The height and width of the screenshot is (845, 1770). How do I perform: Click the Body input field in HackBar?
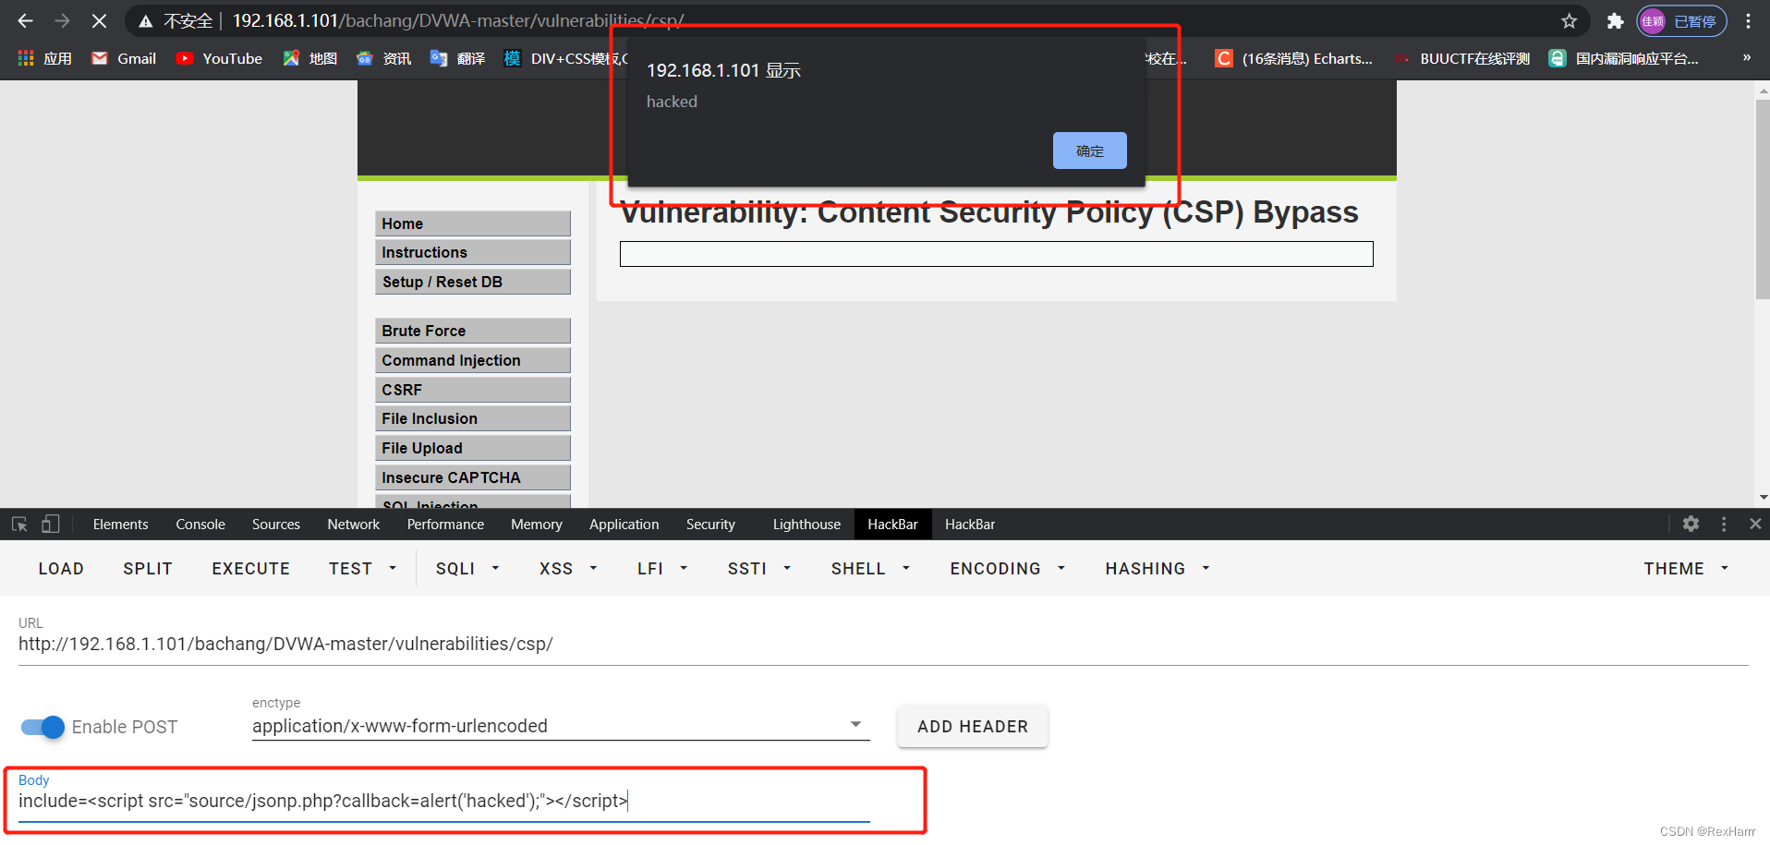(443, 801)
